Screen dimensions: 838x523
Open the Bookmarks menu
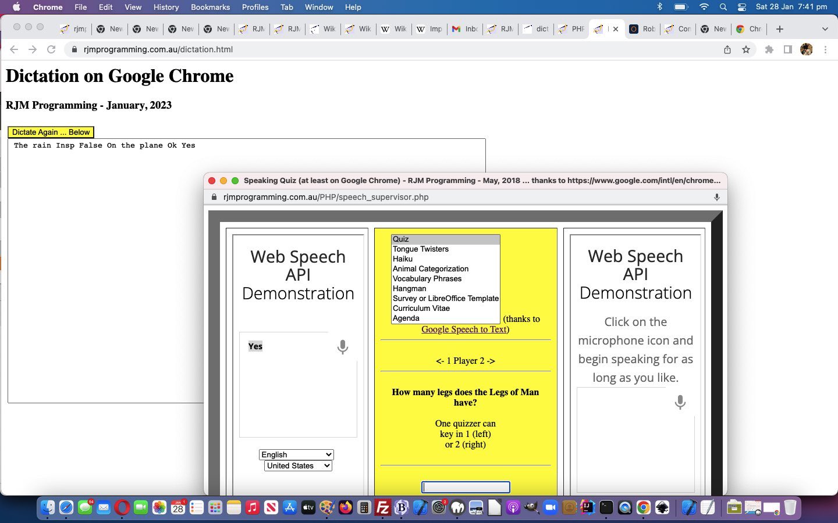pos(210,7)
